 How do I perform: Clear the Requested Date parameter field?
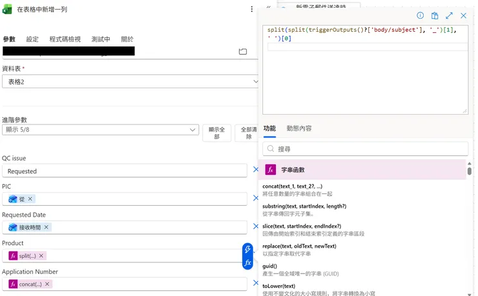point(255,226)
